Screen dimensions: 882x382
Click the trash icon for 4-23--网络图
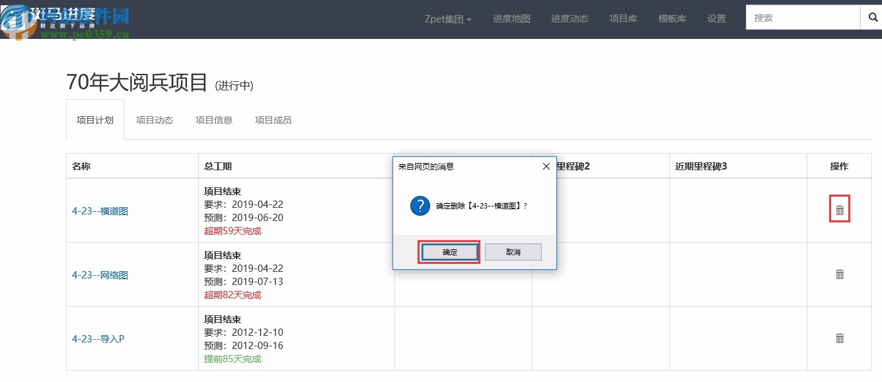[839, 273]
